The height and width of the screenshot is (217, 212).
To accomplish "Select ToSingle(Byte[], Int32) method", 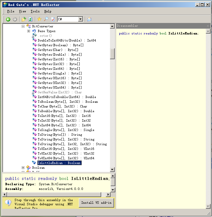I will 66,130.
